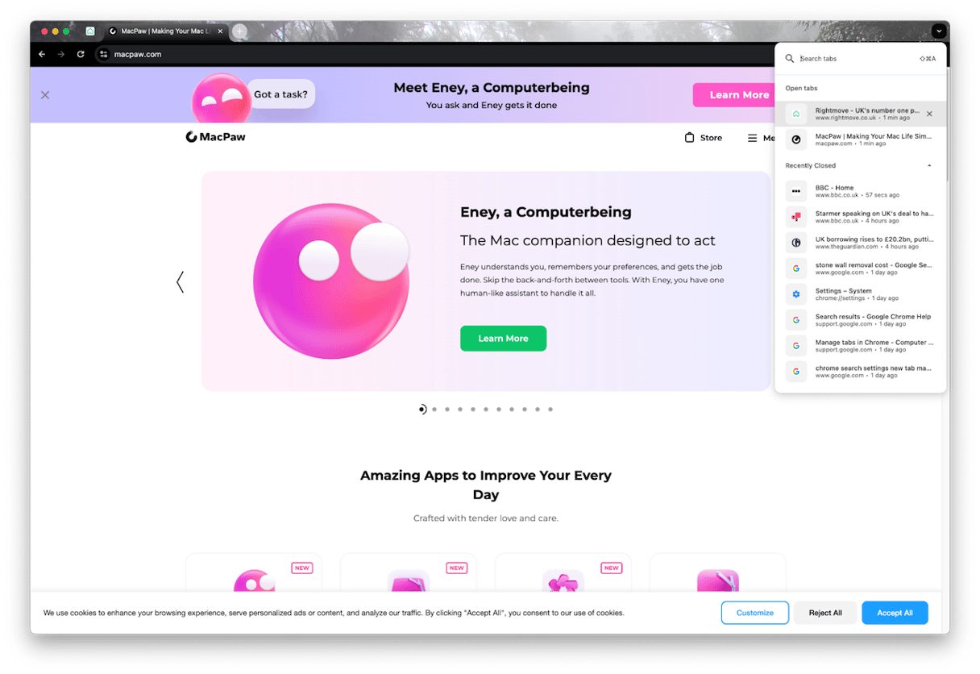Reopen Search results - Google Chrome Help
This screenshot has width=980, height=674.
pyautogui.click(x=861, y=320)
